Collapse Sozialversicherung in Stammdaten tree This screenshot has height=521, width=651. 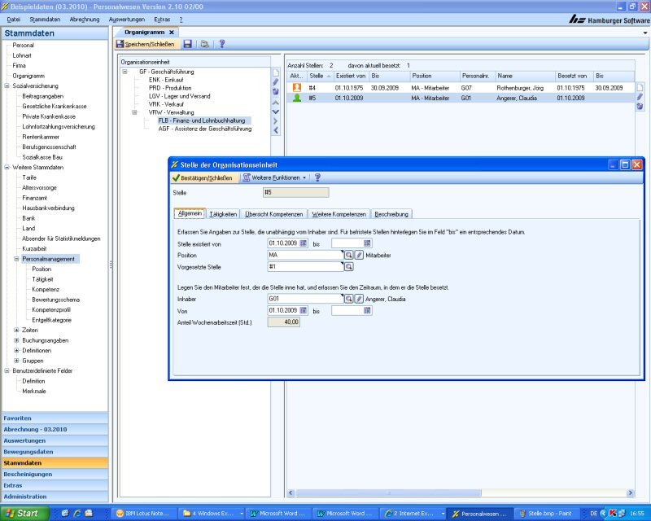[7, 86]
